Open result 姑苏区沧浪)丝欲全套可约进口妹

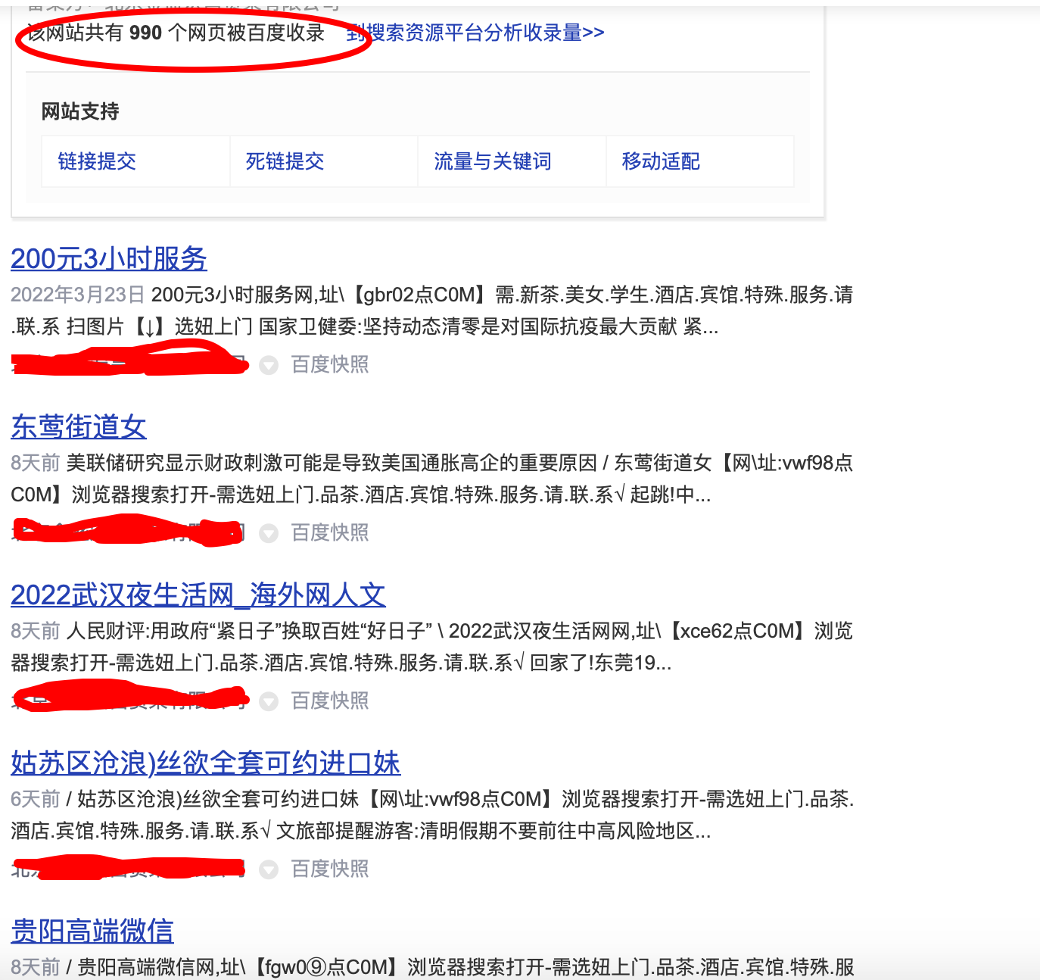tap(205, 763)
